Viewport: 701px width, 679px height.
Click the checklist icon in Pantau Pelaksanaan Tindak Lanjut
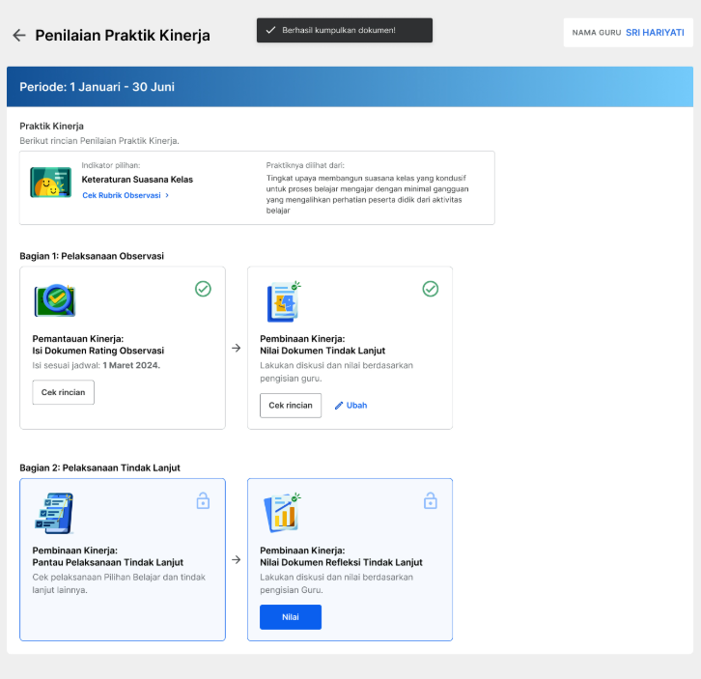54,513
